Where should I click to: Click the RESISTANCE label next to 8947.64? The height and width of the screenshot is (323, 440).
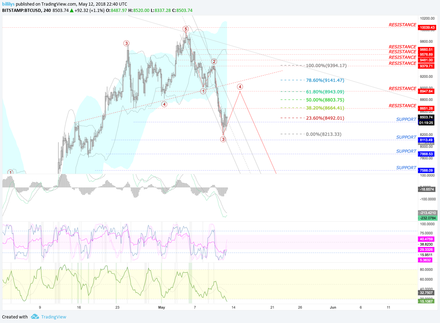402,89
